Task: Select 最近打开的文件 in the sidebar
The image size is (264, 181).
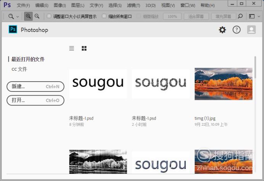Action: 28,59
